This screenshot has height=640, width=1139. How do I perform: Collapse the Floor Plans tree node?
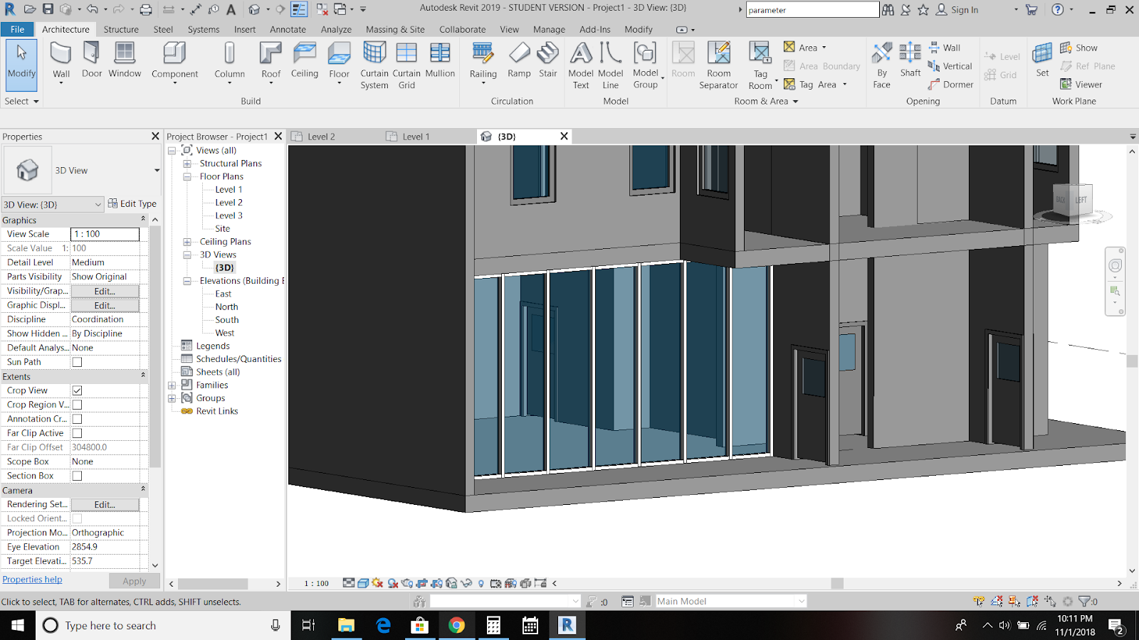(187, 176)
